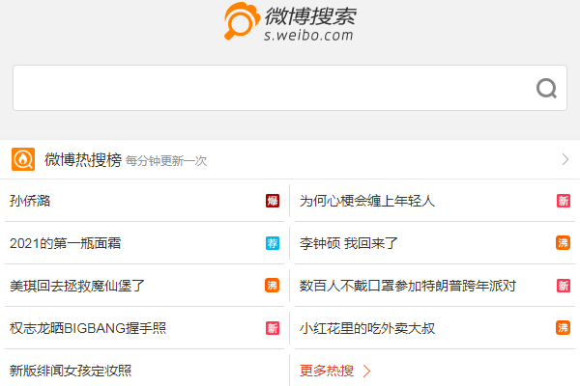Open hot topic 李钟硕 我回来了
The width and height of the screenshot is (580, 386).
click(x=348, y=243)
